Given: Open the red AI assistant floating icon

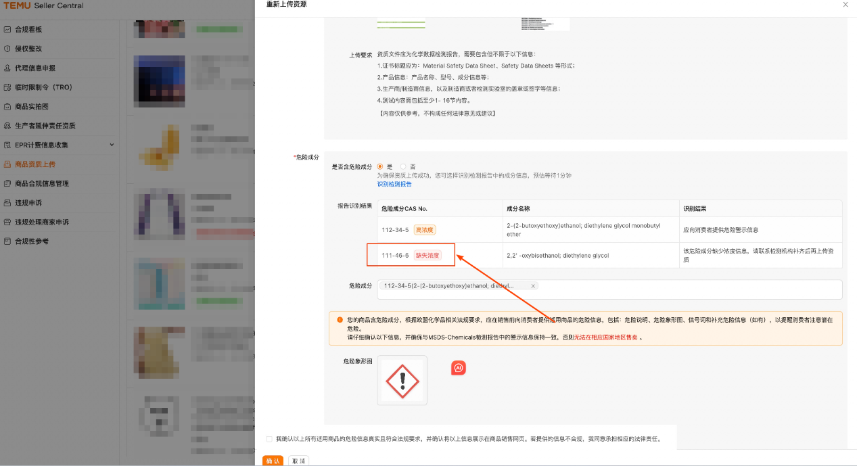Looking at the screenshot, I should point(459,367).
